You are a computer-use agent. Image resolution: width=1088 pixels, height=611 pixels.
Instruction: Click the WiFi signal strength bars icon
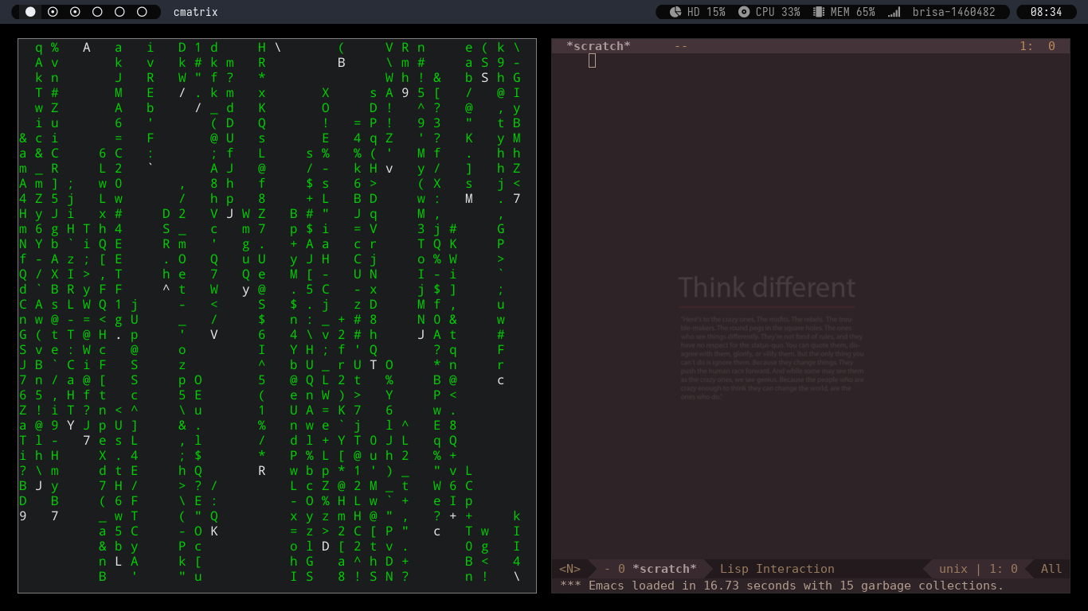pyautogui.click(x=894, y=12)
